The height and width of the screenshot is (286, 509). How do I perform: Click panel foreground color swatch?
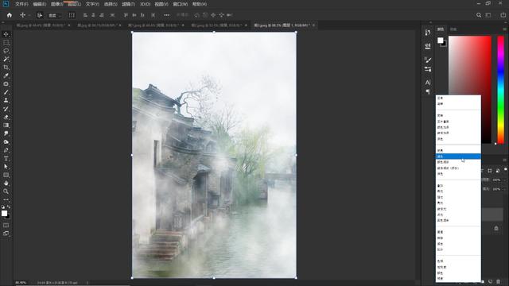pos(440,41)
